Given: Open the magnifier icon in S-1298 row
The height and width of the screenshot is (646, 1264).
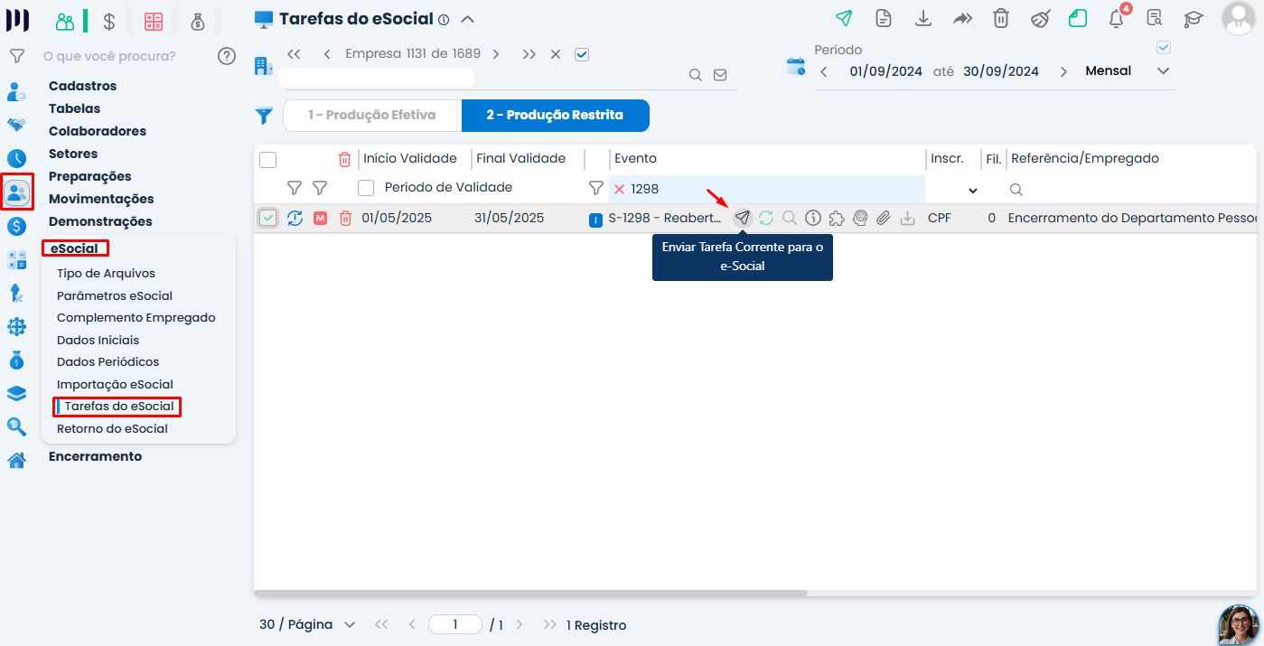Looking at the screenshot, I should pyautogui.click(x=790, y=218).
